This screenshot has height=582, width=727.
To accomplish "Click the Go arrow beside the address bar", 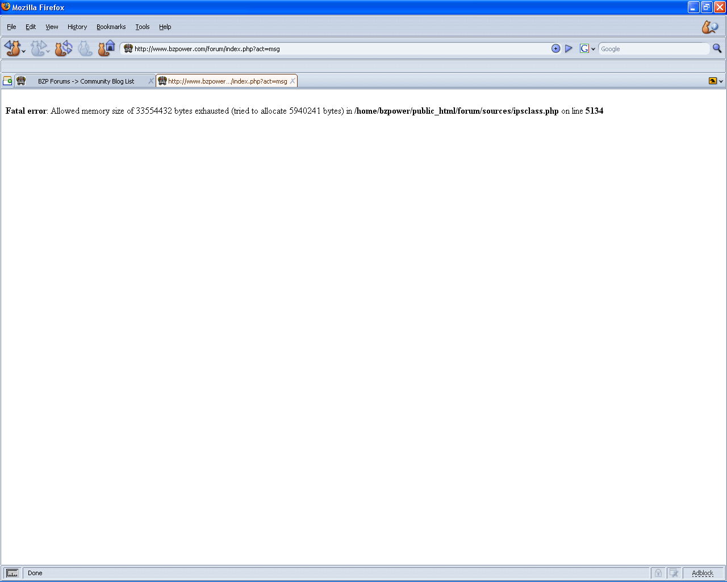I will [x=569, y=49].
